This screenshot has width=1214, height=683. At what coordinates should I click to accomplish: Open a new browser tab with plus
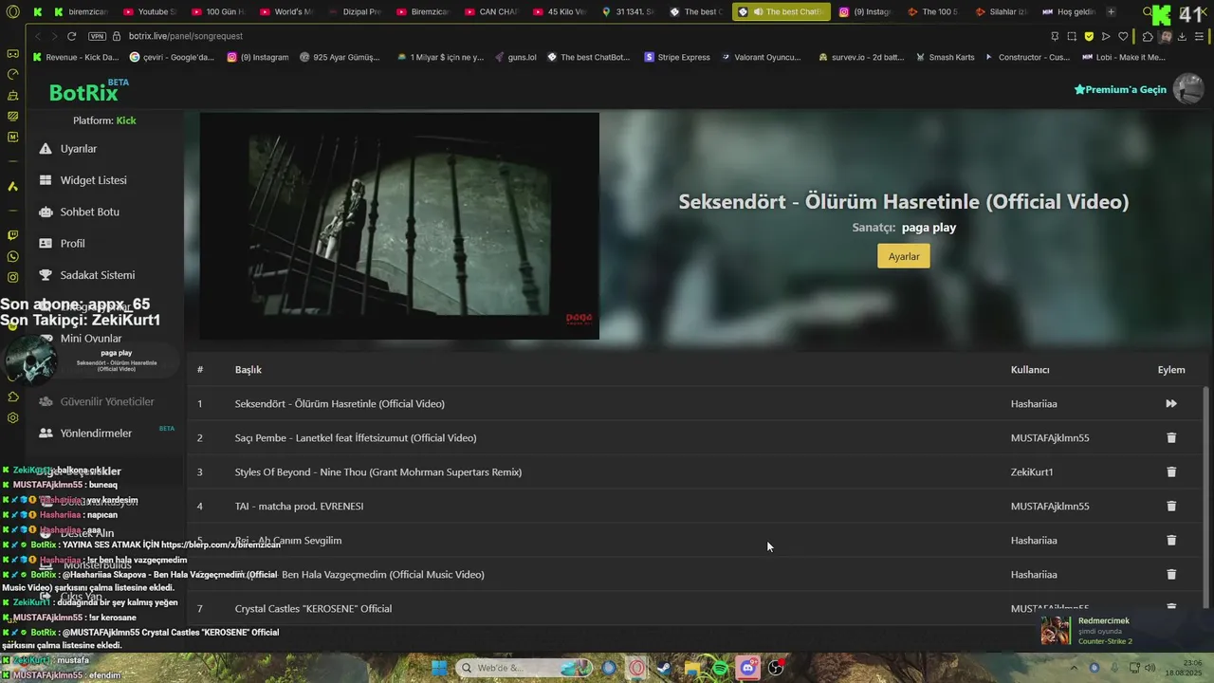(x=1111, y=11)
